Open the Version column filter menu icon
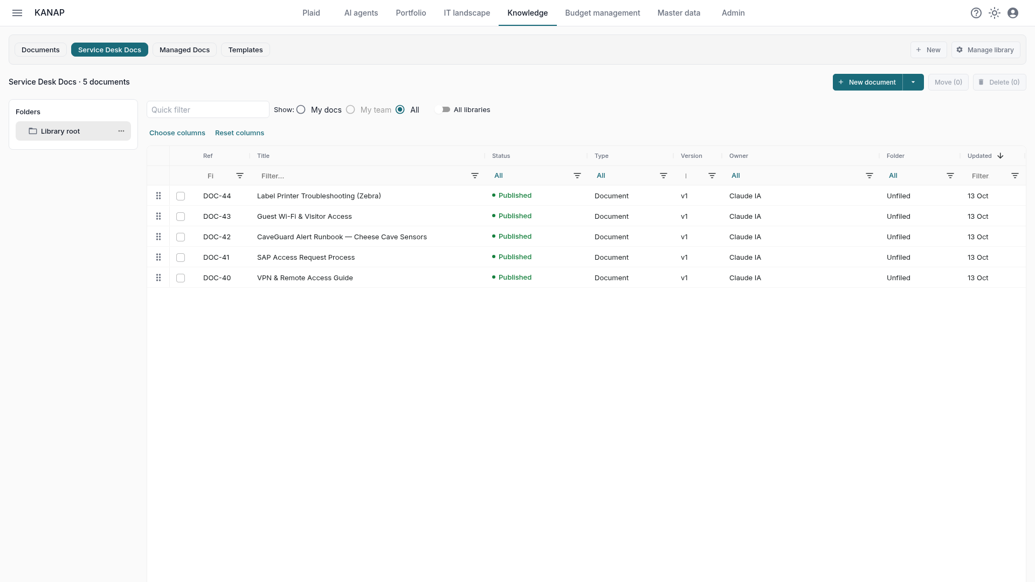The height and width of the screenshot is (582, 1035). pyautogui.click(x=712, y=176)
